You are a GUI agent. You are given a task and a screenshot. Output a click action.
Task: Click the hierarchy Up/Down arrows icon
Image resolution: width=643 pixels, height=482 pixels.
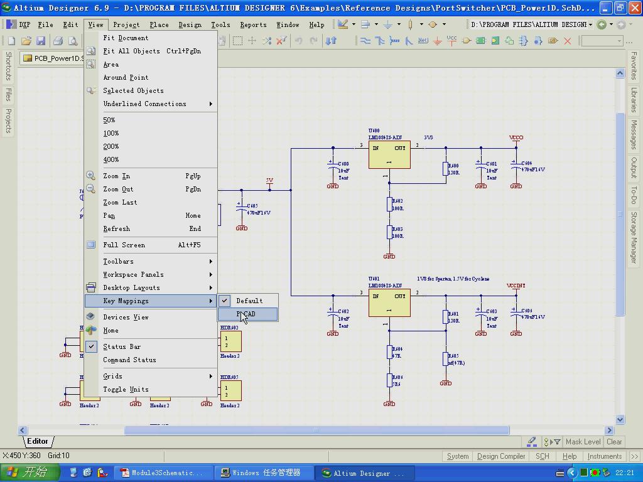[x=331, y=41]
